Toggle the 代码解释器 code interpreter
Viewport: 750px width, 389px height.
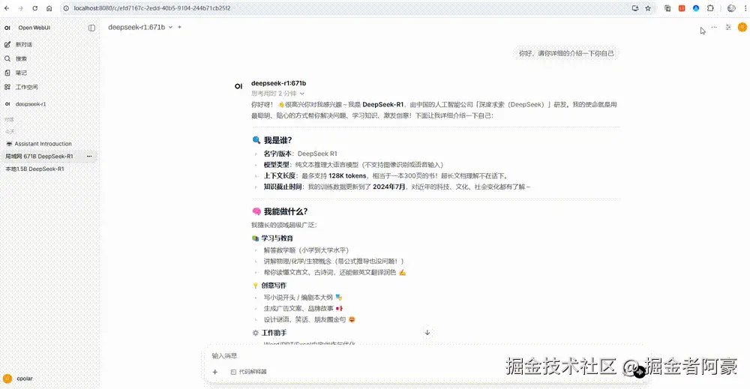click(x=249, y=372)
